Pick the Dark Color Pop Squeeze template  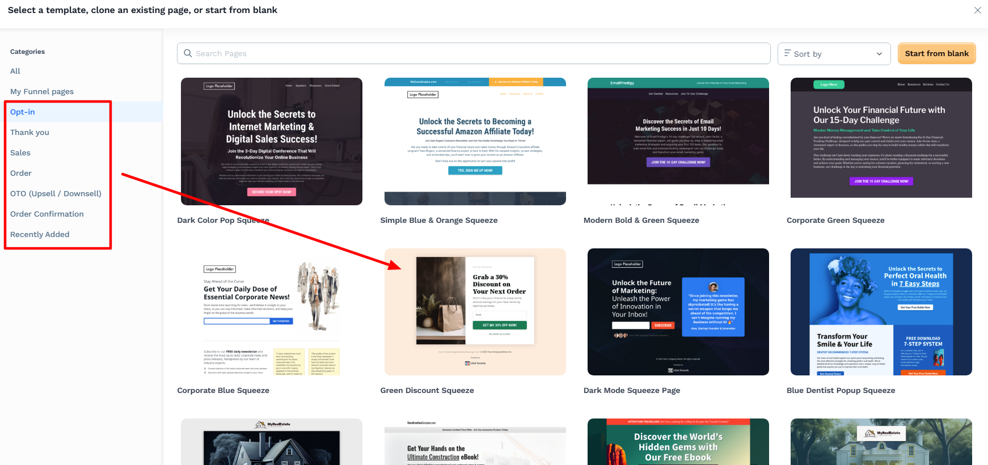[x=271, y=141]
